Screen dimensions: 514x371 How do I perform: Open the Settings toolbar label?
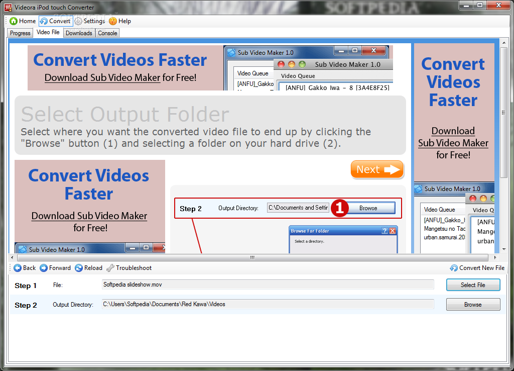pyautogui.click(x=94, y=21)
